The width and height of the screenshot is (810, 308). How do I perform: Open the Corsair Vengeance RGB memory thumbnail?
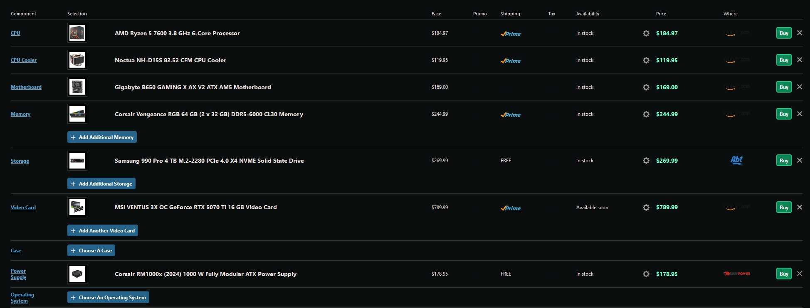(x=77, y=114)
